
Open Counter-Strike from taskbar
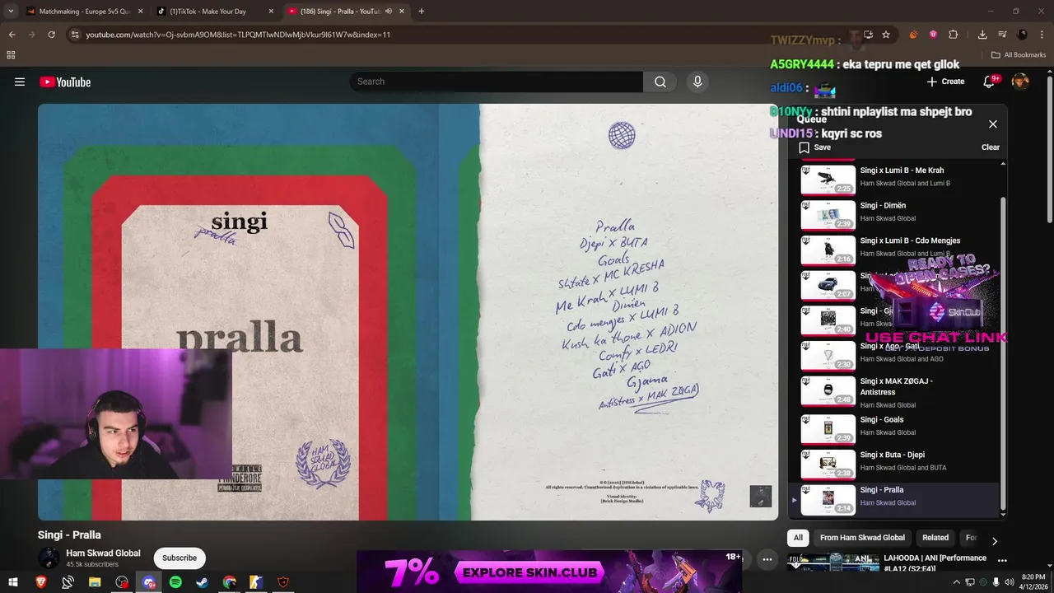[x=256, y=582]
